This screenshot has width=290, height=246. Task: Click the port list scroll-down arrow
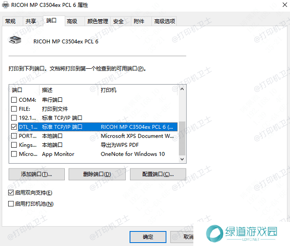click(182, 158)
